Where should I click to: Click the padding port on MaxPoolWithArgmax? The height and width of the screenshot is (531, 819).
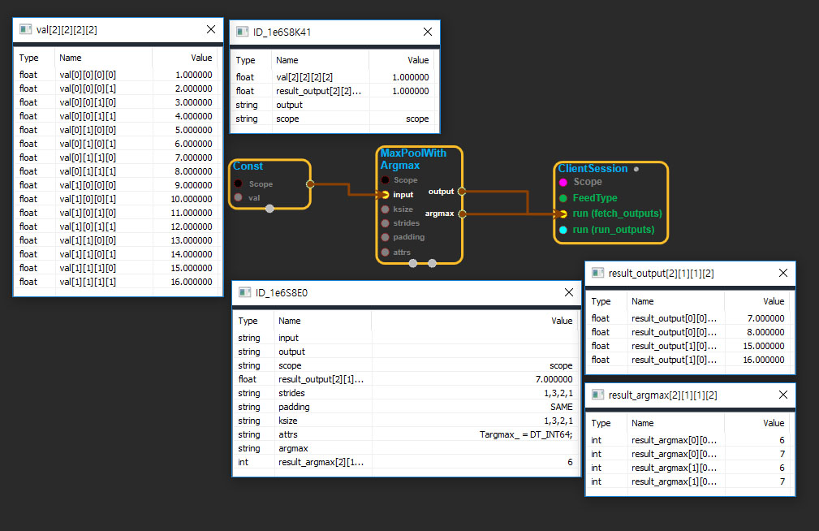coord(385,237)
